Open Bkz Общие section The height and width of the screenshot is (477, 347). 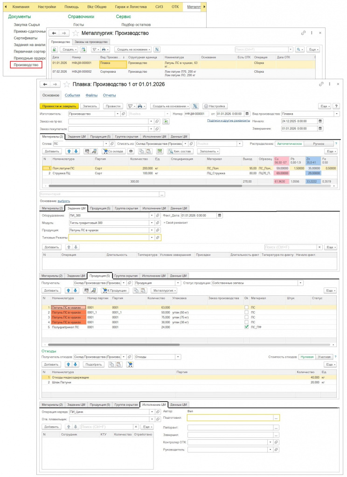[97, 7]
